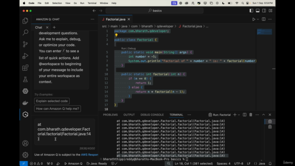The image size is (295, 166).
Task: Open the Customize Layout icon
Action: pyautogui.click(x=271, y=11)
